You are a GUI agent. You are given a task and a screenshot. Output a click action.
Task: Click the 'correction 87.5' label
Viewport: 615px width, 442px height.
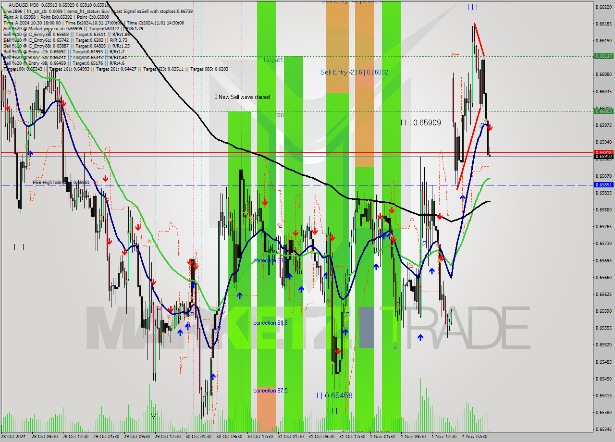(x=271, y=391)
